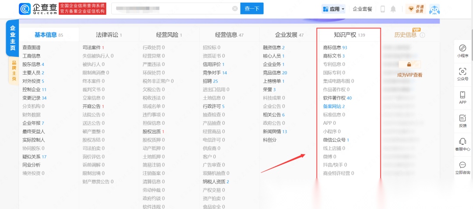Expand the 应用 dropdown
Image resolution: width=473 pixels, height=209 pixels.
tap(333, 9)
